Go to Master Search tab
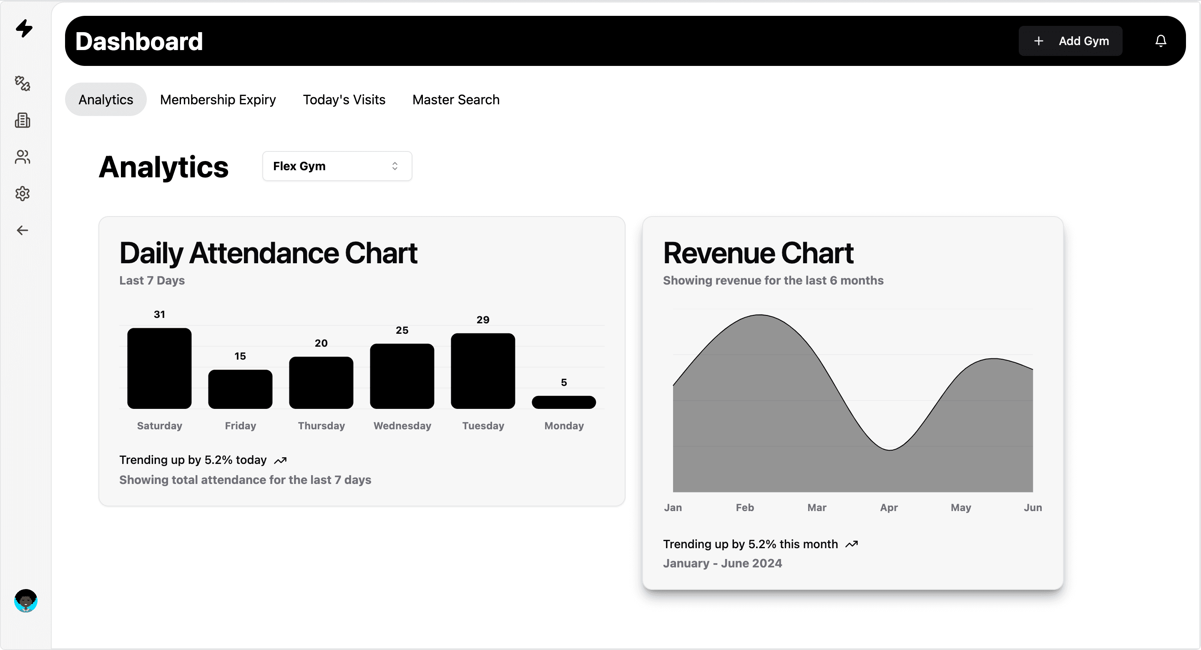The image size is (1201, 650). [x=456, y=99]
